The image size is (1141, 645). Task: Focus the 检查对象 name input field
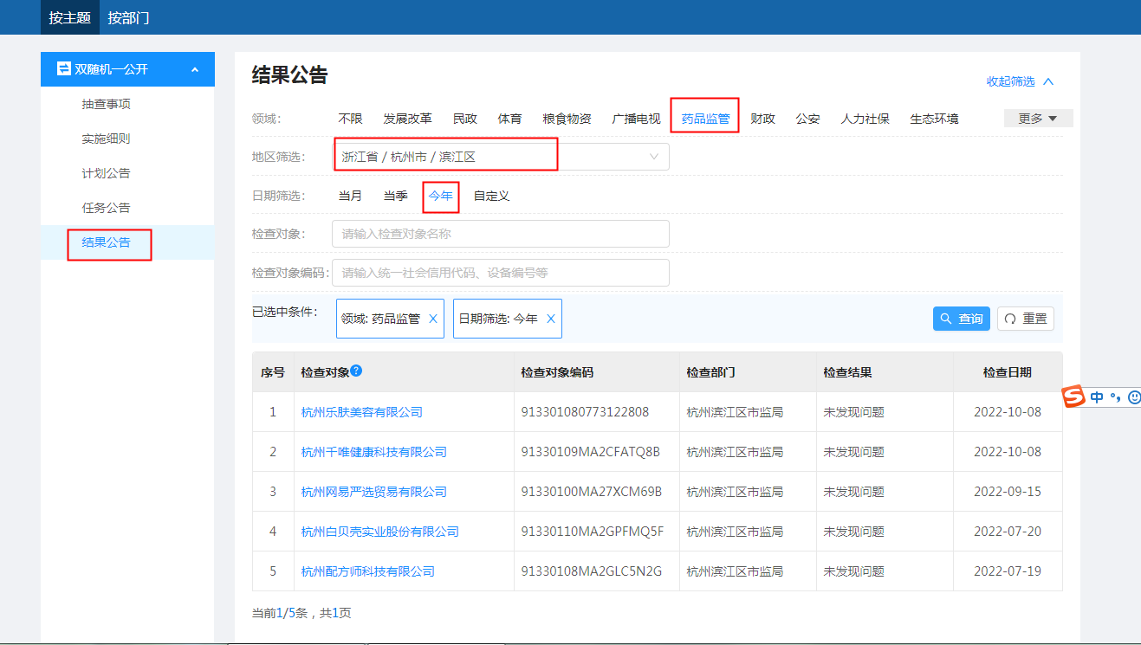(x=500, y=234)
